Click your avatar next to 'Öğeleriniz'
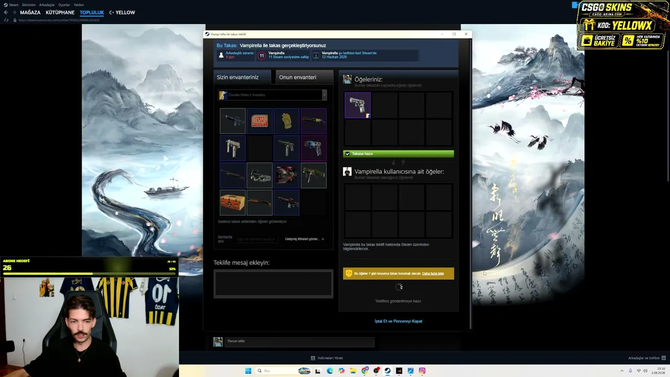 (x=347, y=80)
